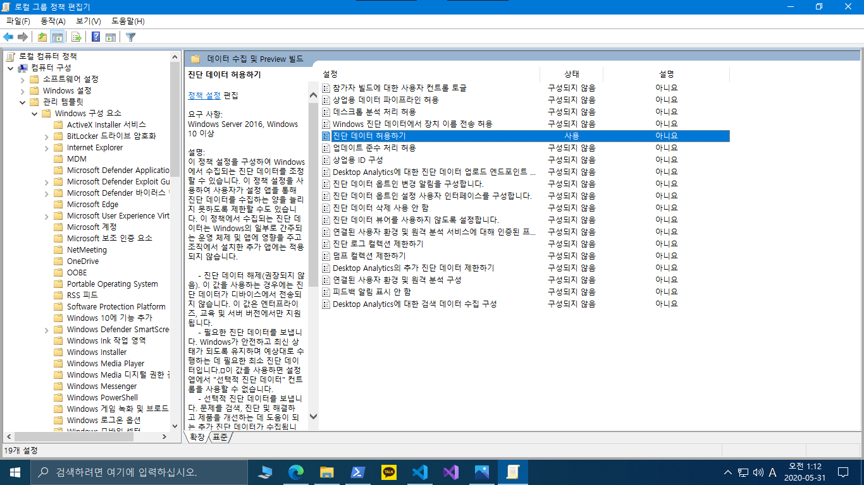Click the Windows Start button

[x=15, y=472]
